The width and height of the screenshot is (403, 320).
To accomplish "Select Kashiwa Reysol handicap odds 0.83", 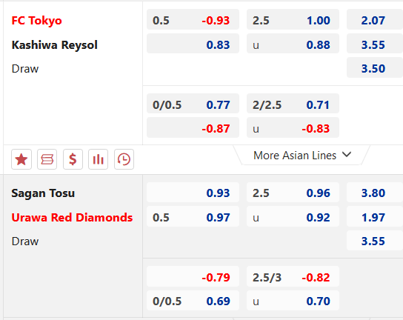I will click(x=193, y=44).
